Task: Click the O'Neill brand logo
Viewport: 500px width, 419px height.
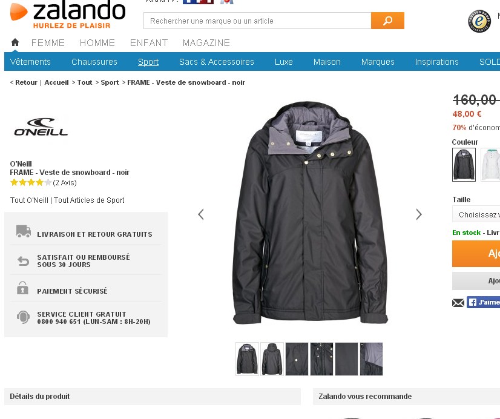Action: (41, 127)
